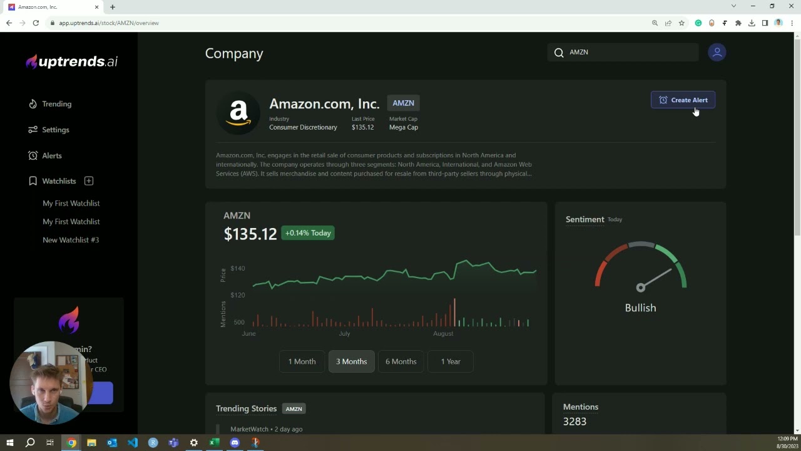801x451 pixels.
Task: Open the Chrome downloads icon
Action: coord(752,23)
